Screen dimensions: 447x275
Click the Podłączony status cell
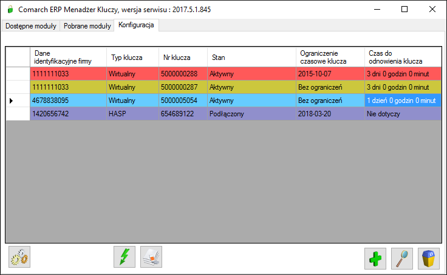click(x=251, y=114)
